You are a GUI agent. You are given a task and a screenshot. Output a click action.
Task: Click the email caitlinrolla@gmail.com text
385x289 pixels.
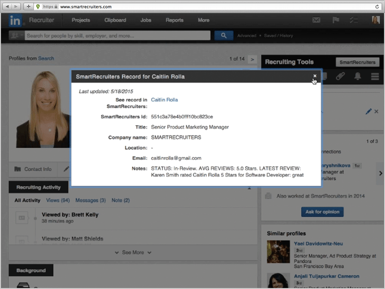click(x=176, y=158)
